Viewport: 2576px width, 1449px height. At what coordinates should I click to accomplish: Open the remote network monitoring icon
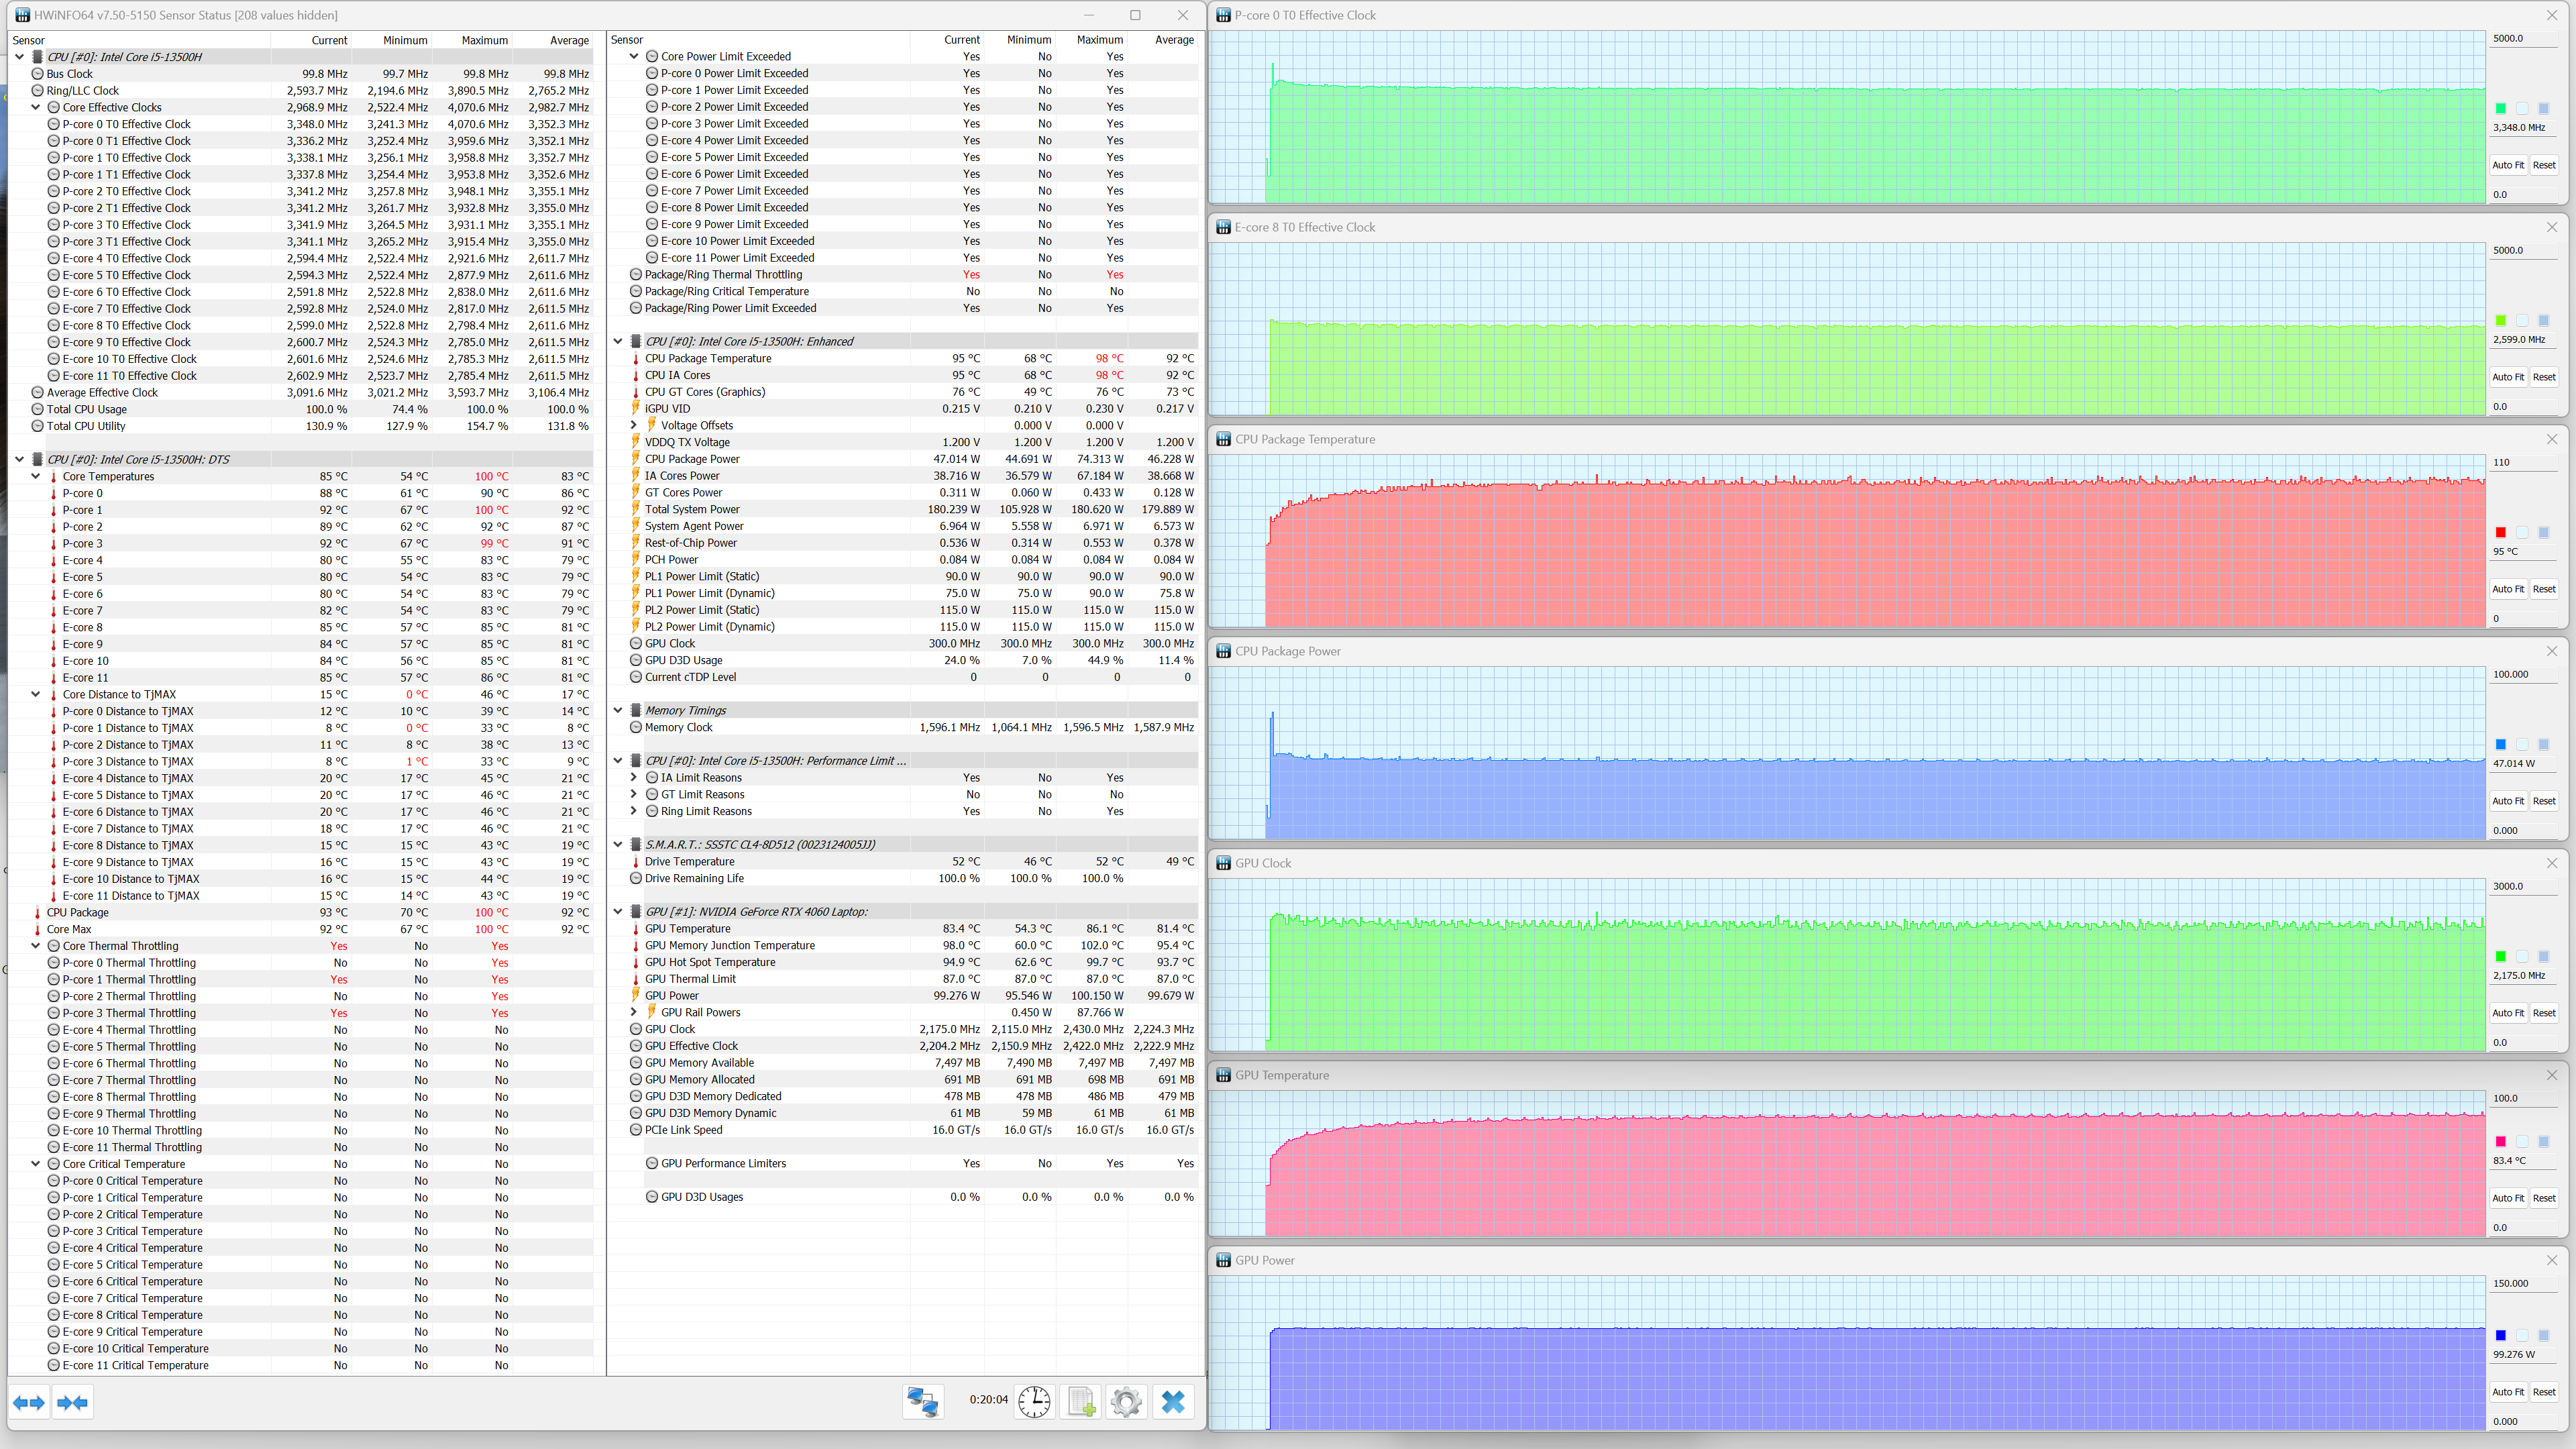tap(922, 1402)
